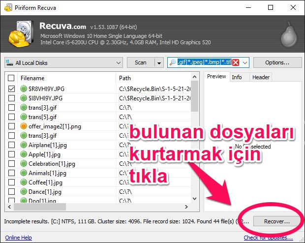Viewport: 305px width, 243px height.
Task: Click the green status dot for $I8VHI9Y.JPG
Action: click(x=24, y=98)
